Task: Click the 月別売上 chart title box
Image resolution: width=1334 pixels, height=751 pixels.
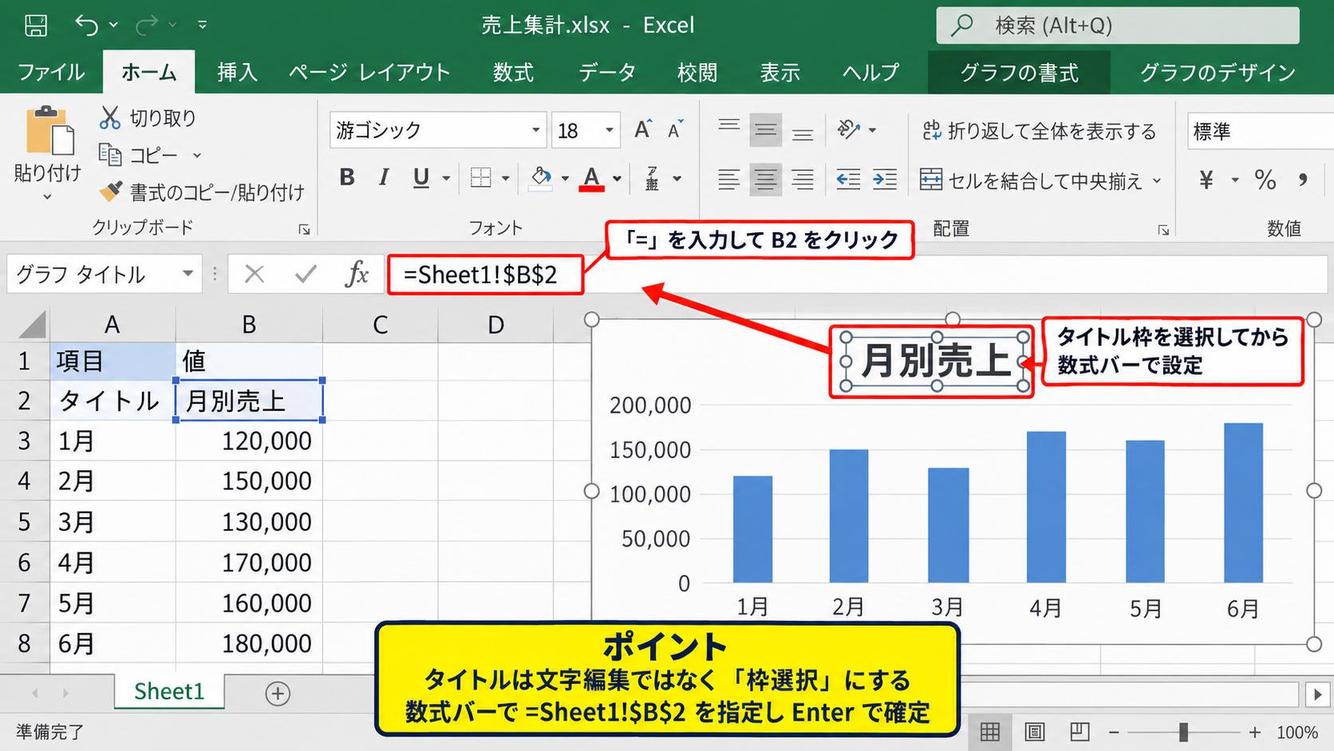Action: click(935, 362)
